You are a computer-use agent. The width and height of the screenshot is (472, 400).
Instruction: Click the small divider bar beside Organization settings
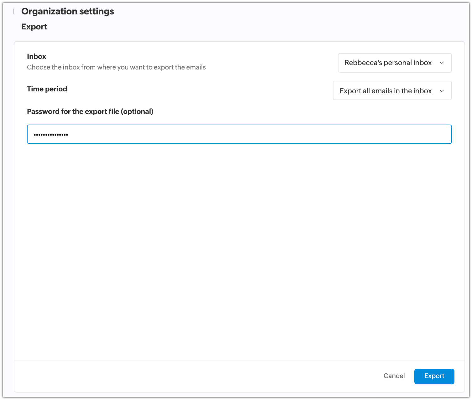tap(13, 12)
